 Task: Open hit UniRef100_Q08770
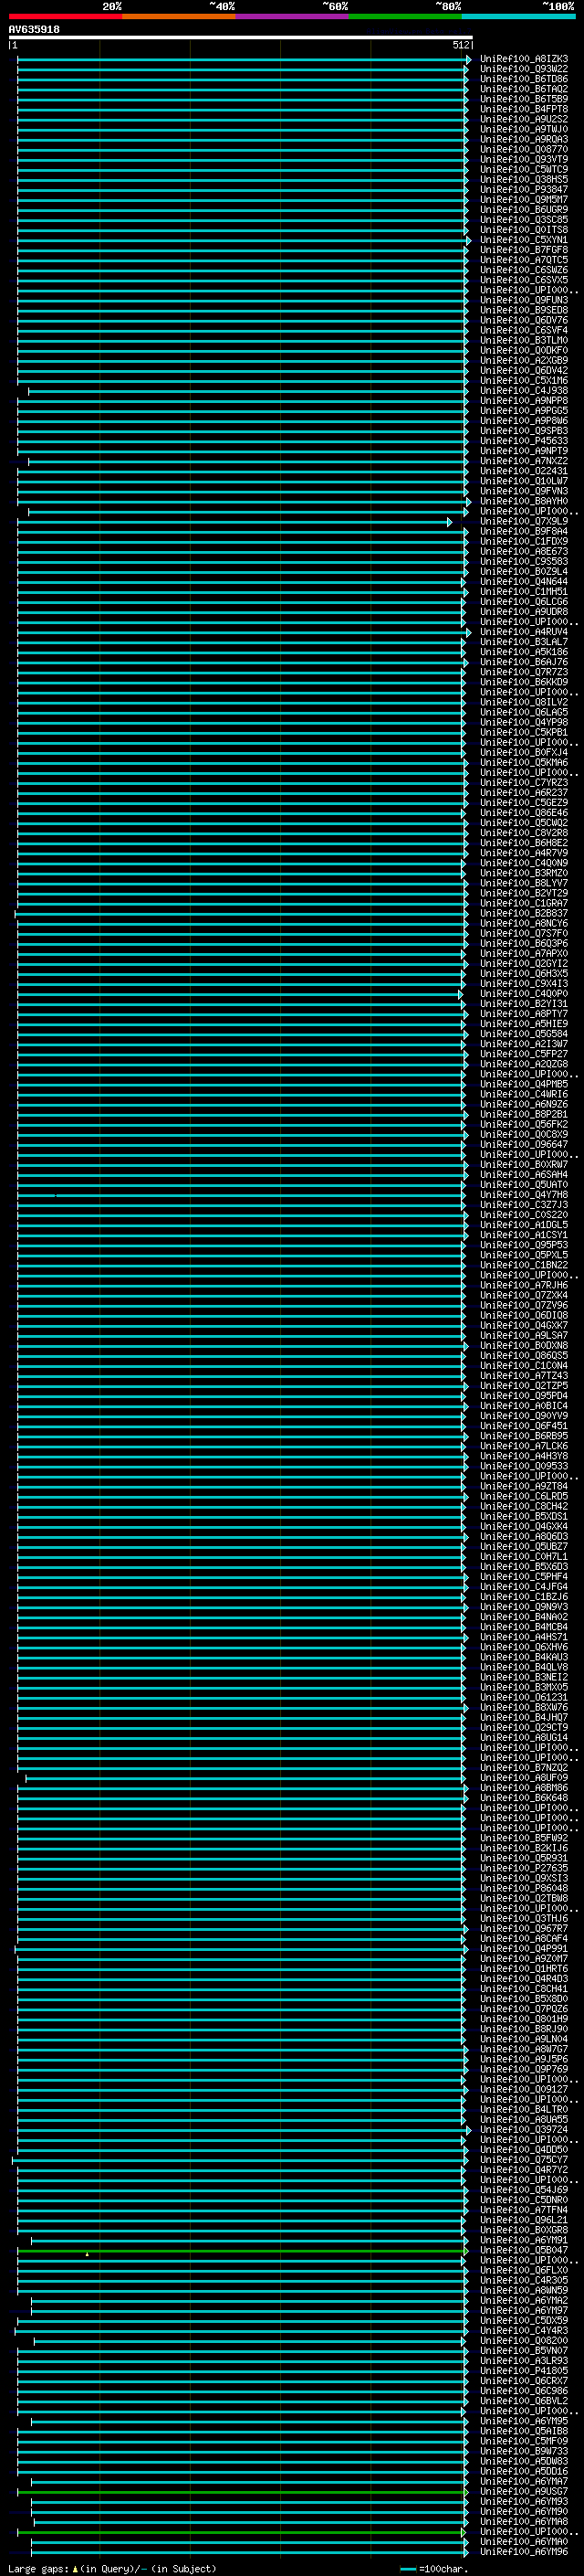click(524, 150)
